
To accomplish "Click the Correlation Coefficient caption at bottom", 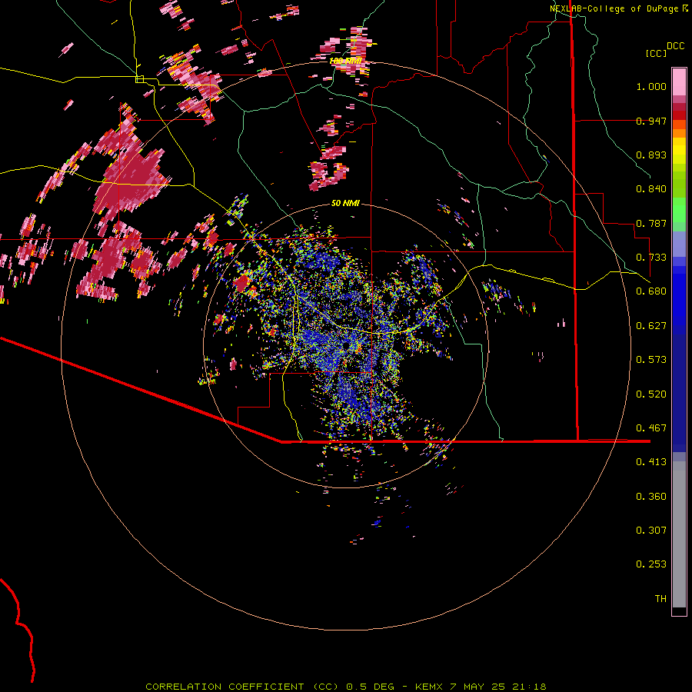I will pyautogui.click(x=346, y=687).
